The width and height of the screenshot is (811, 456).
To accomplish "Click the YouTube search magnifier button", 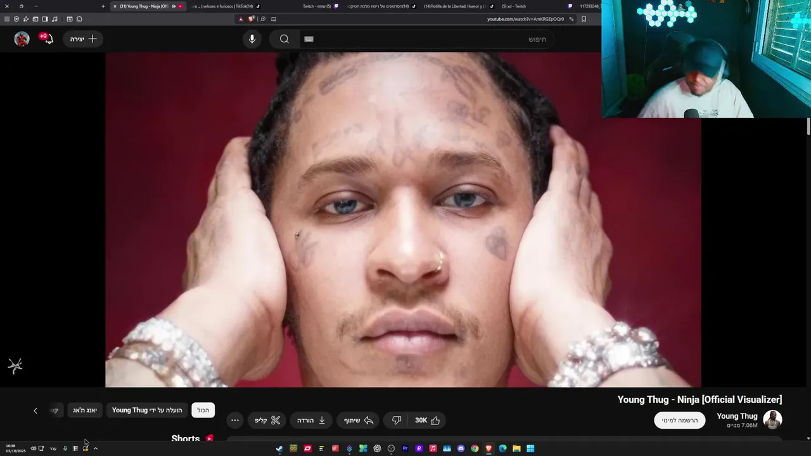I will click(x=284, y=39).
